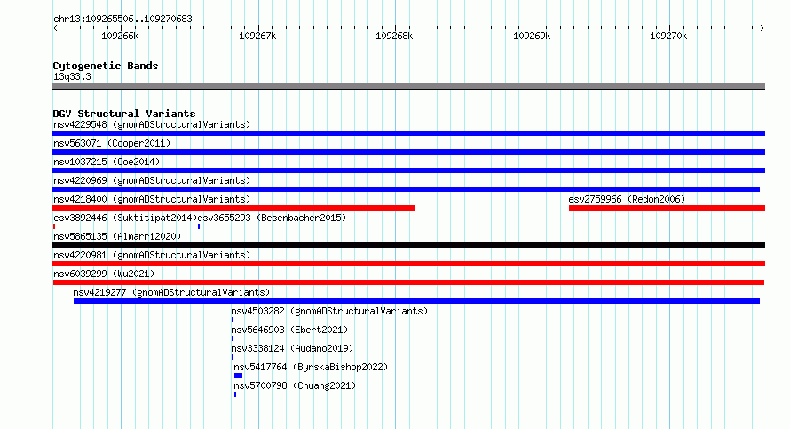Open nsv5417764 (ByrskaBishop2022) label
790x429 pixels.
pos(311,367)
